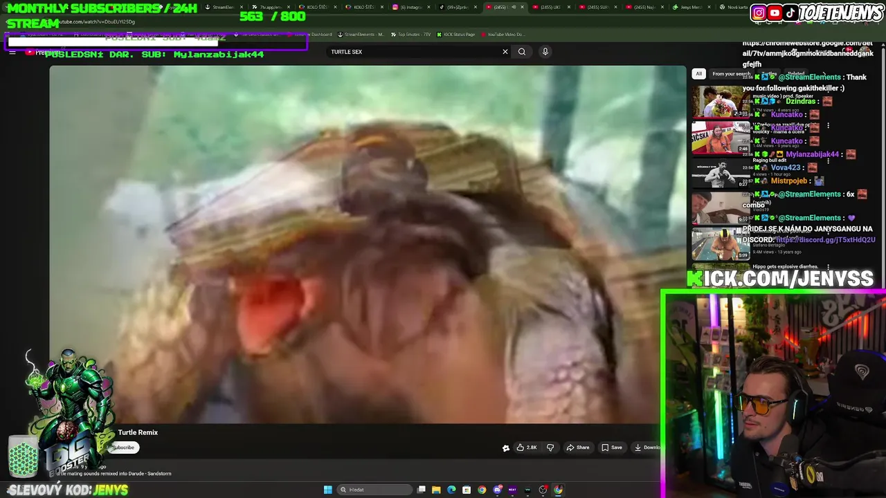Open the AI stars icon left of like

(x=505, y=448)
